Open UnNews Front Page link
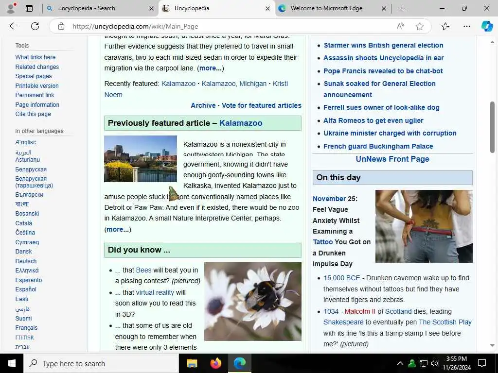 [392, 159]
